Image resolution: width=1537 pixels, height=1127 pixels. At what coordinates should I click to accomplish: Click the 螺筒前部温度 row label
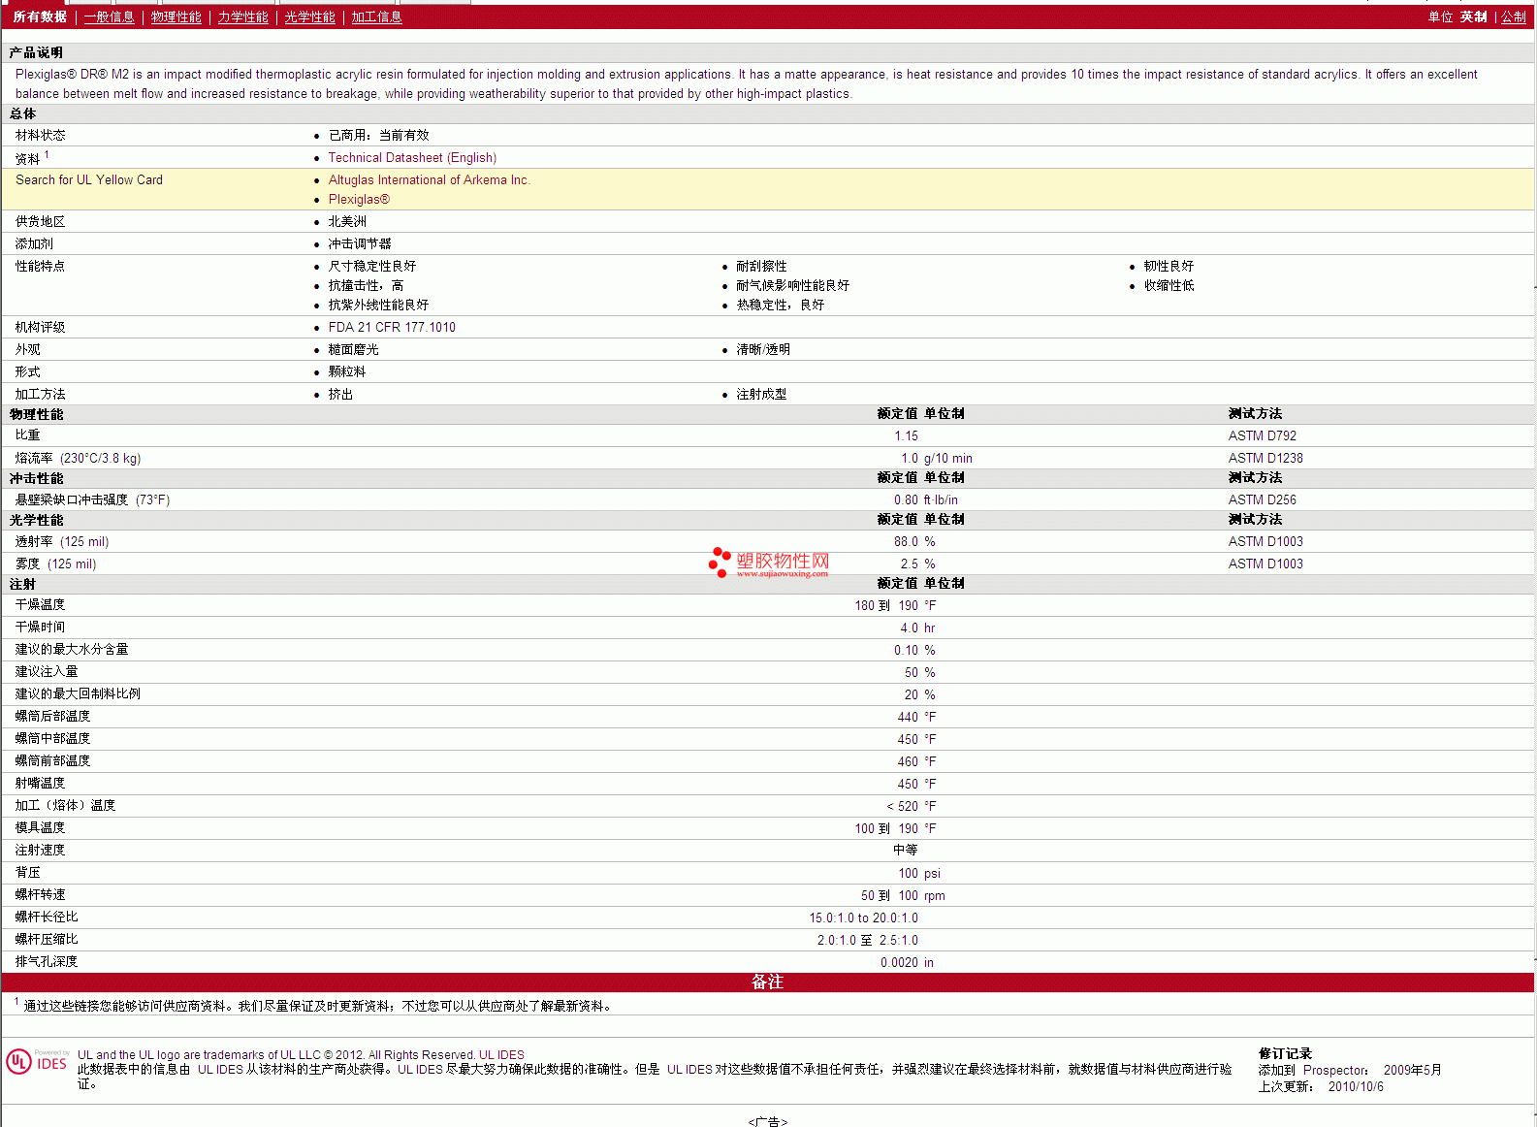click(52, 761)
